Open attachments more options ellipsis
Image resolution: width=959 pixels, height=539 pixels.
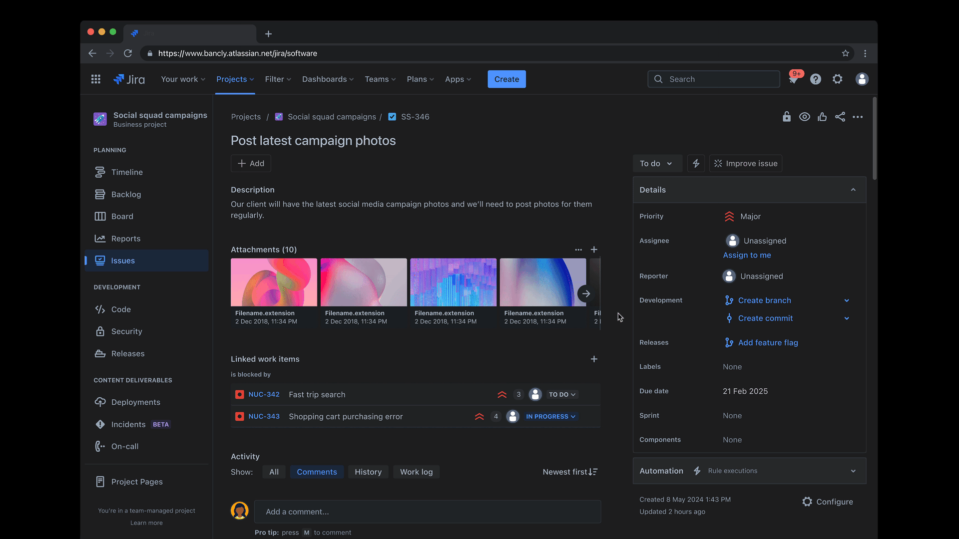[578, 250]
